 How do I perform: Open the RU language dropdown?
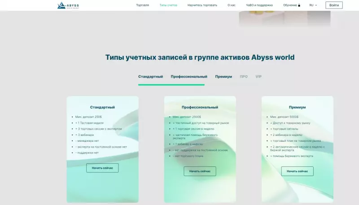[313, 5]
